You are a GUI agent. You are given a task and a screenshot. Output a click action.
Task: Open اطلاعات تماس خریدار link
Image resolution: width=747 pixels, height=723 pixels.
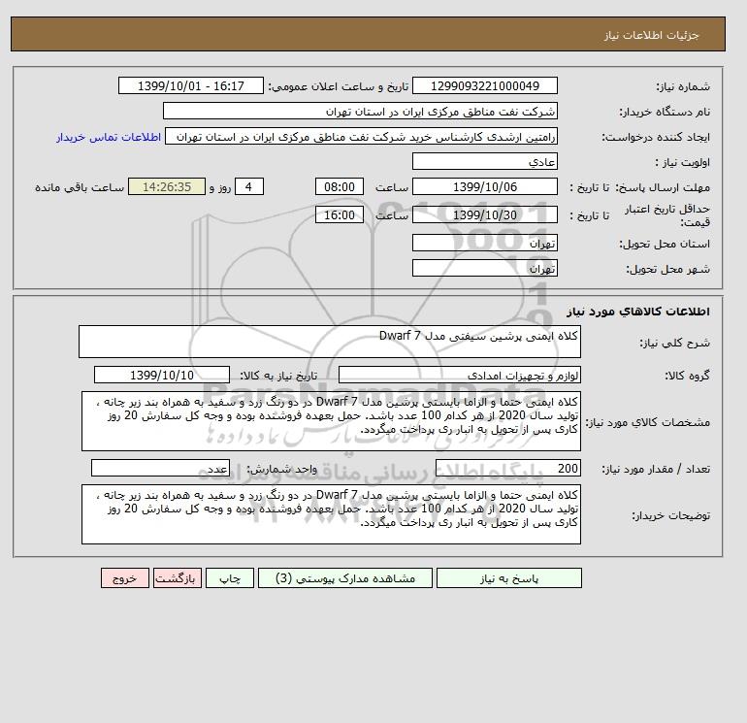(x=109, y=137)
